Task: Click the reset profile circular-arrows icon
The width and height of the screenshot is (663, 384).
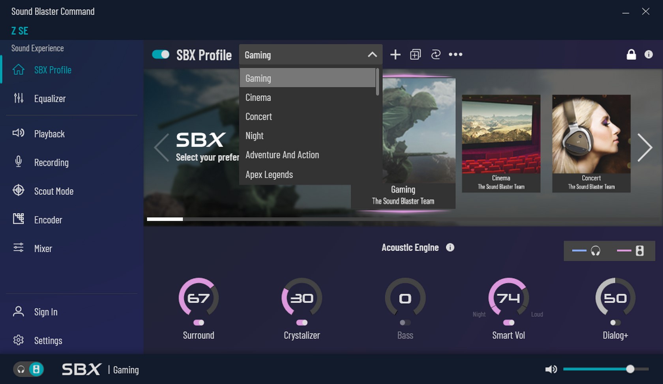Action: 436,54
